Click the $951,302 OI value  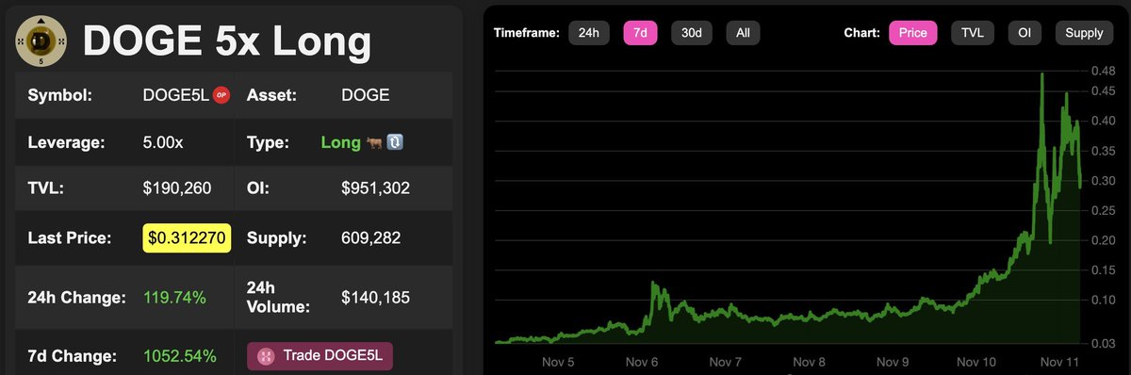(375, 188)
